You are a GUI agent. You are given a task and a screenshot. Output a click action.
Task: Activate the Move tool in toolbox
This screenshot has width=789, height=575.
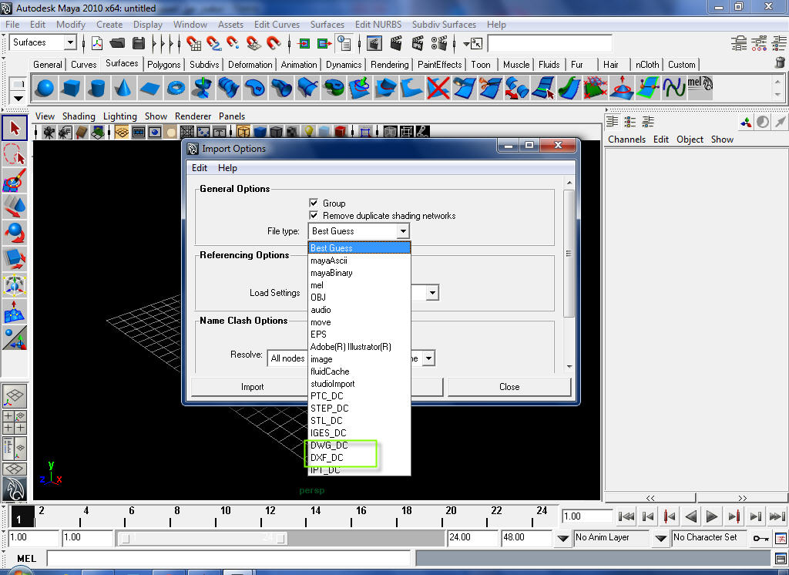click(15, 207)
